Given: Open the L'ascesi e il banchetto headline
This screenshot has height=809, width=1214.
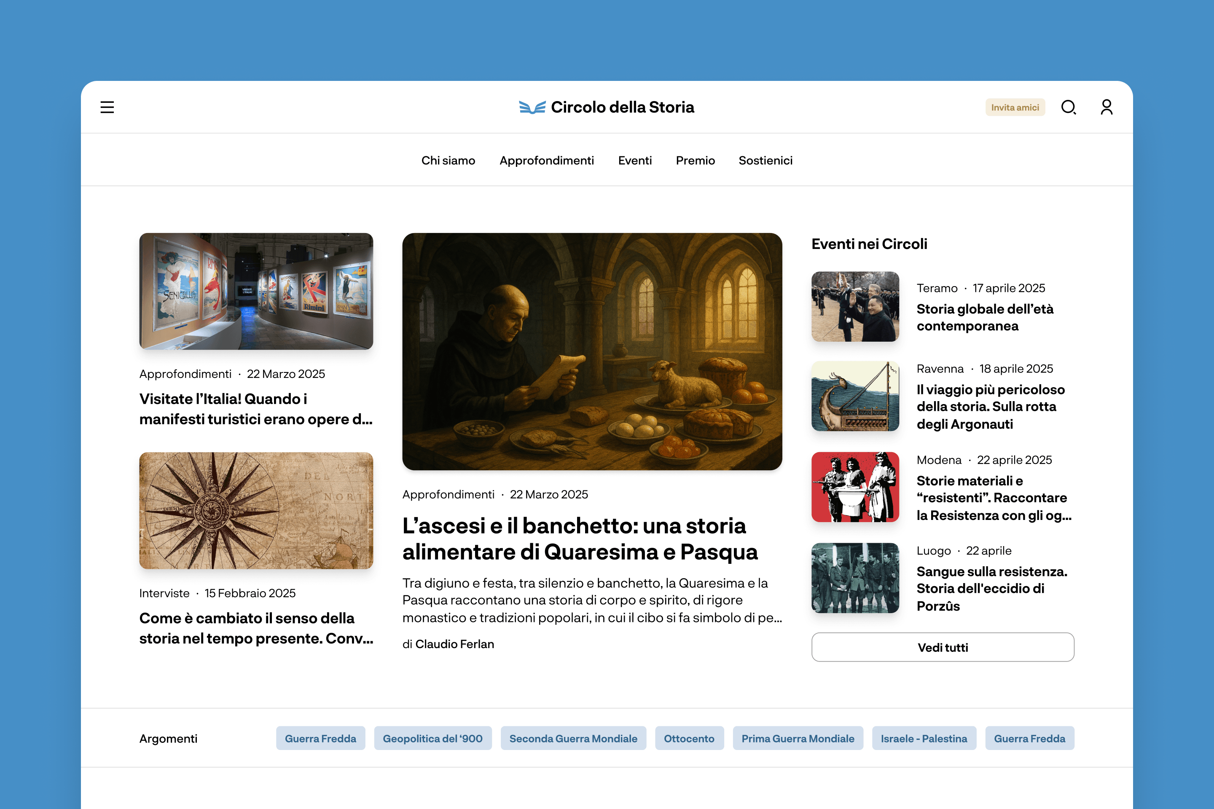Looking at the screenshot, I should coord(579,538).
